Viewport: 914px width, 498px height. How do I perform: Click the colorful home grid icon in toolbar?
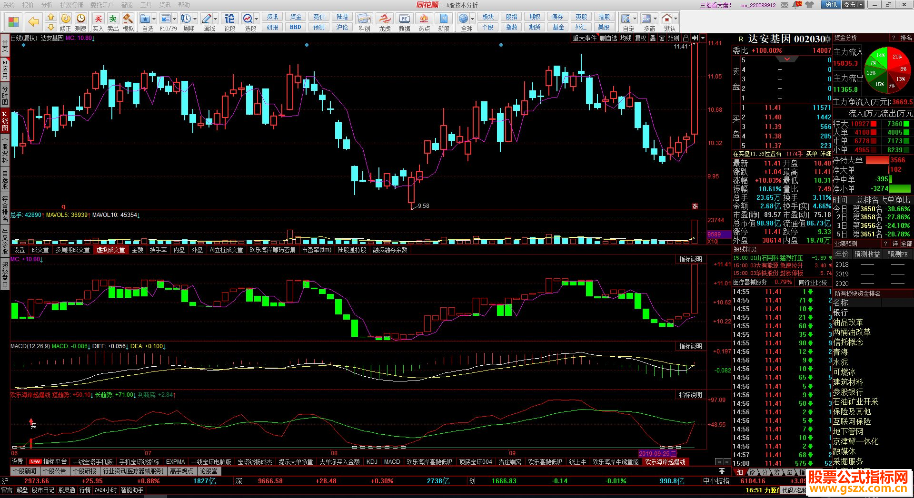click(x=13, y=22)
